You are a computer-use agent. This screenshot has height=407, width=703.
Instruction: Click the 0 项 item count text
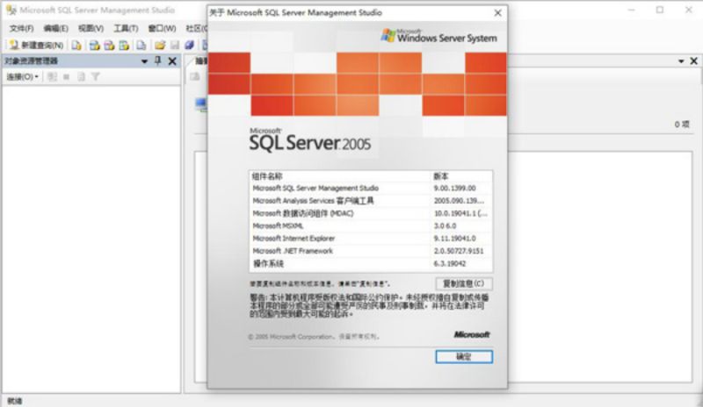coord(682,124)
